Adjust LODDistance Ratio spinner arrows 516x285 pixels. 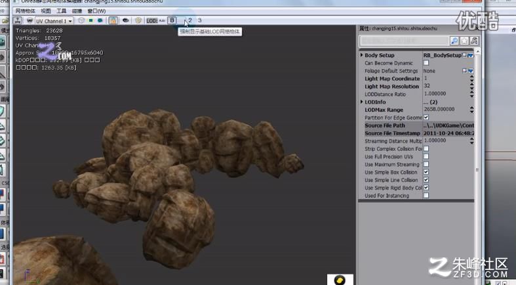pos(471,94)
